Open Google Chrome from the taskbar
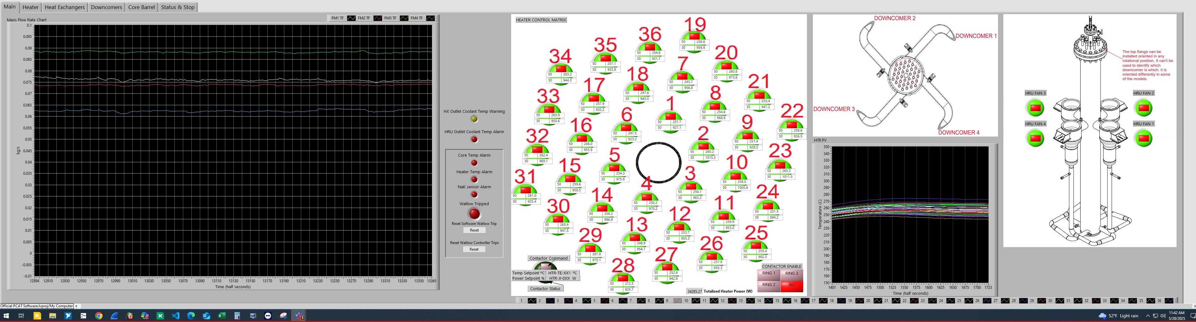Image resolution: width=1196 pixels, height=322 pixels. [99, 316]
